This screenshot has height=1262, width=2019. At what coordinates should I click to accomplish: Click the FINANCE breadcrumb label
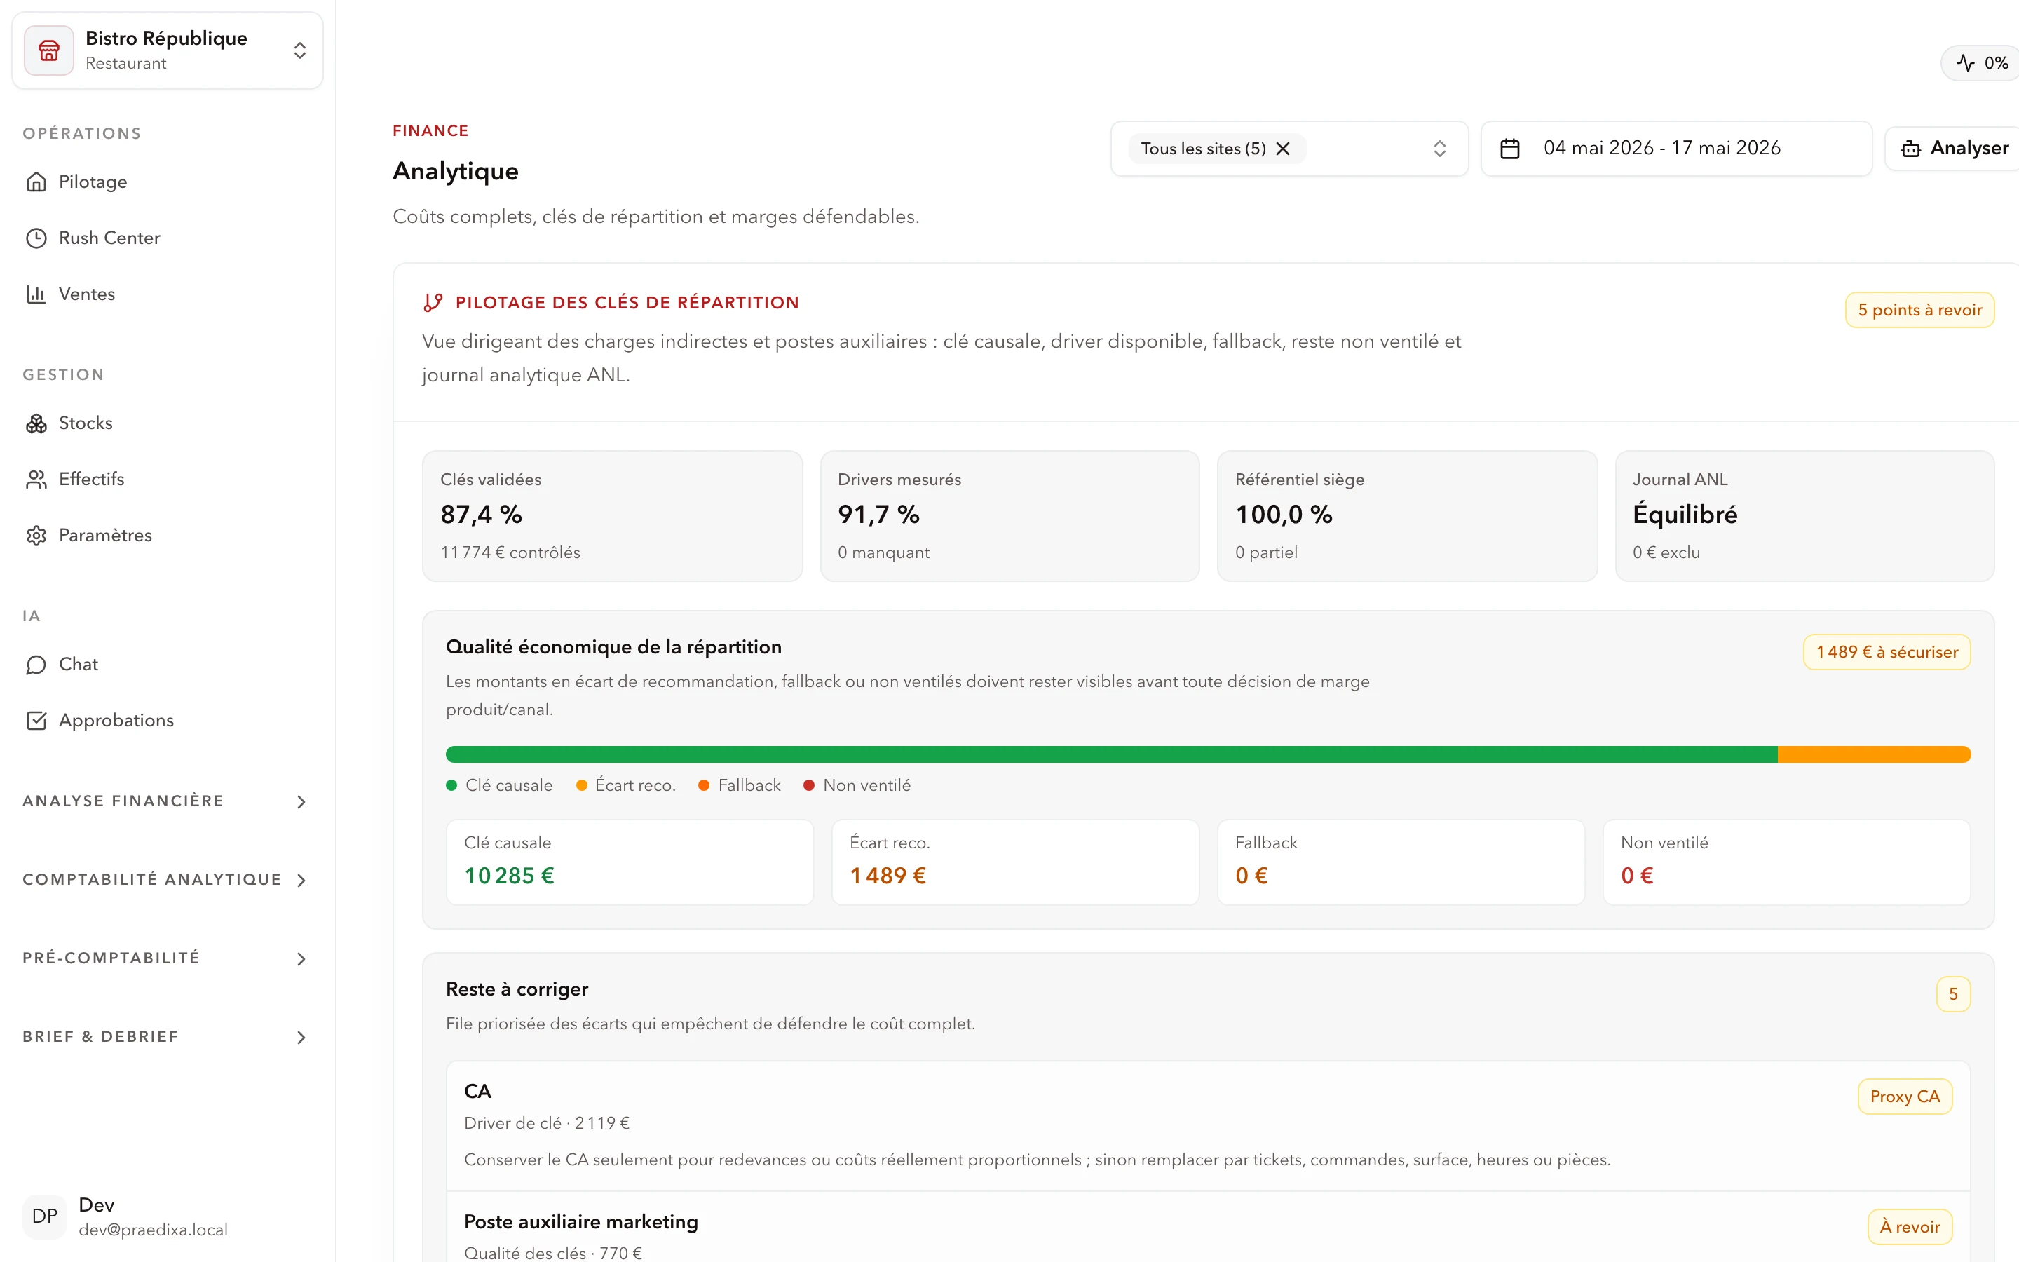430,131
